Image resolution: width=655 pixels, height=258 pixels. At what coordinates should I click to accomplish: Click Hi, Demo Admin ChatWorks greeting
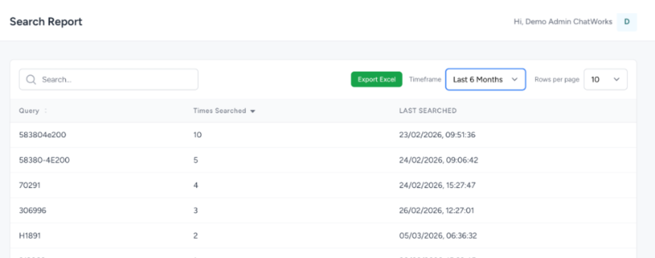(x=563, y=22)
